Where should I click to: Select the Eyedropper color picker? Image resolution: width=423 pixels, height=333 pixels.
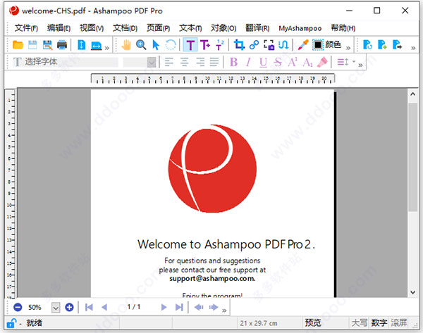pyautogui.click(x=303, y=45)
